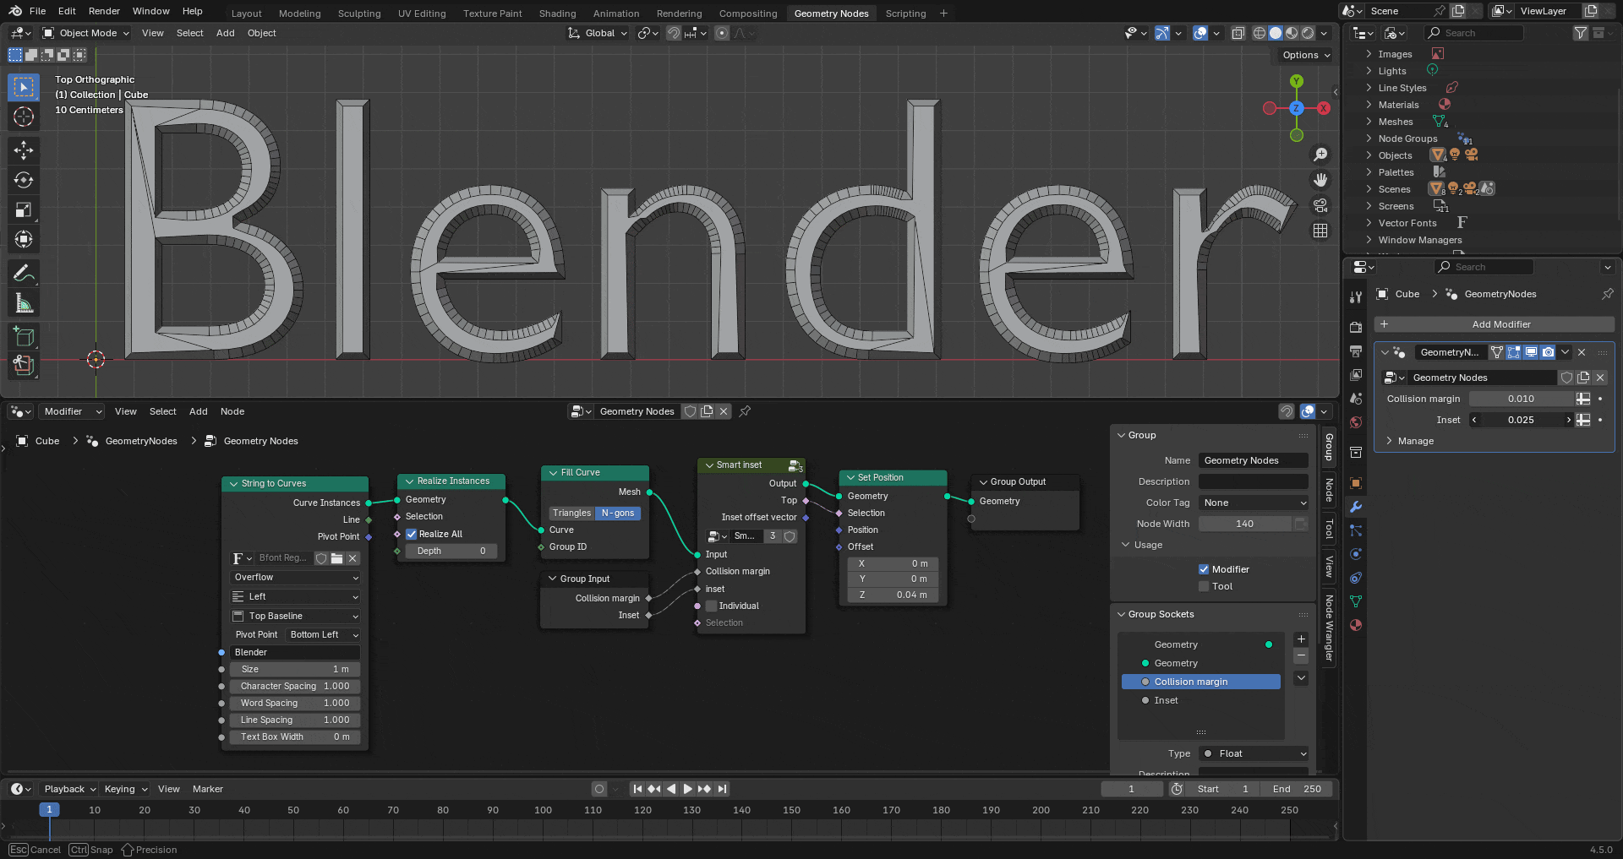
Task: Jump to the timeline end frame
Action: coord(722,789)
